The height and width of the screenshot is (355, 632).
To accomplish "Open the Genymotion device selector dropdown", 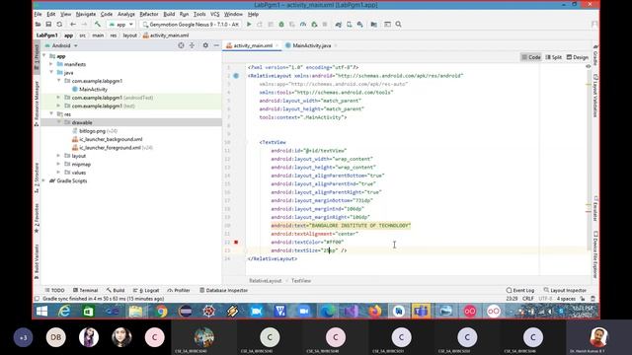I will point(192,25).
